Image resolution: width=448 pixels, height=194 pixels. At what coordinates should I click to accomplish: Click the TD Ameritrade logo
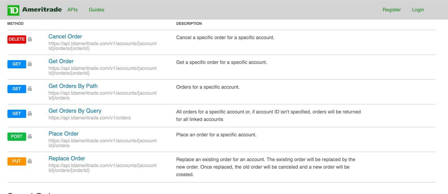(34, 10)
